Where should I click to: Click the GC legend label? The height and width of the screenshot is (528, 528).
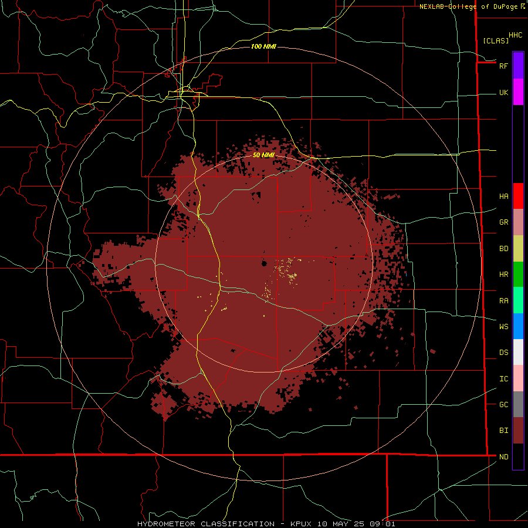point(503,404)
